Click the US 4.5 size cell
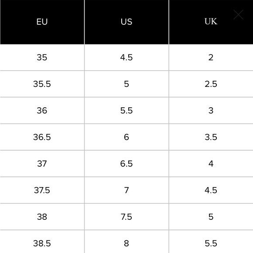 pyautogui.click(x=126, y=58)
